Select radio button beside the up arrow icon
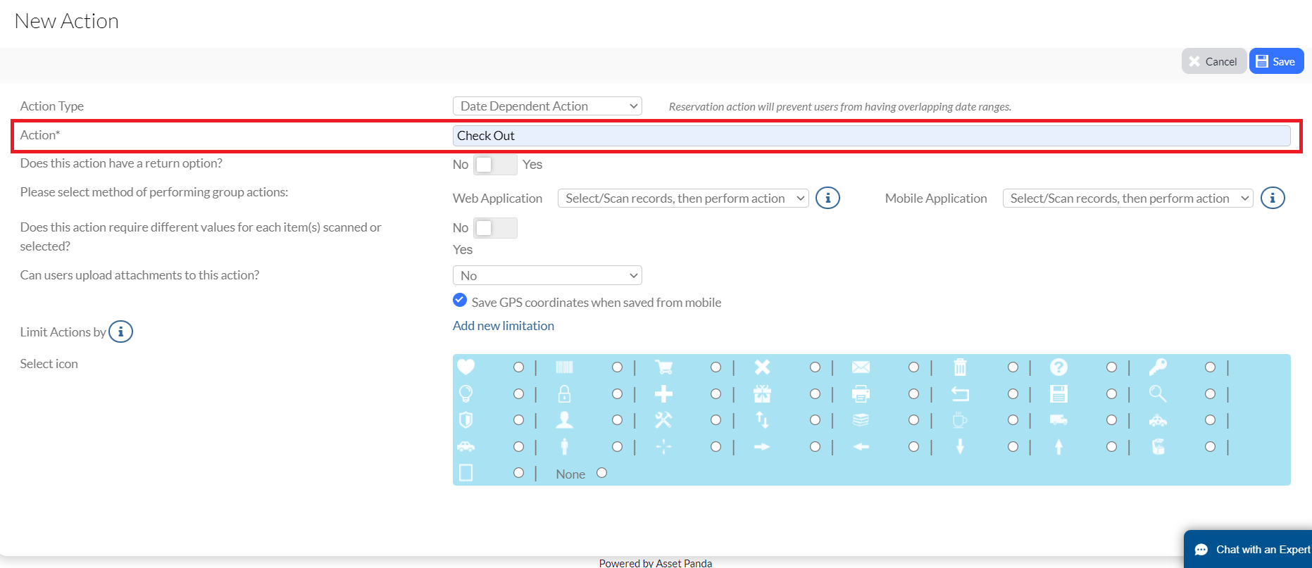Viewport: 1312px width, 568px height. click(x=1111, y=446)
